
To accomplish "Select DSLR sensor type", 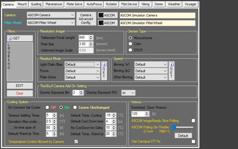I will [130, 50].
